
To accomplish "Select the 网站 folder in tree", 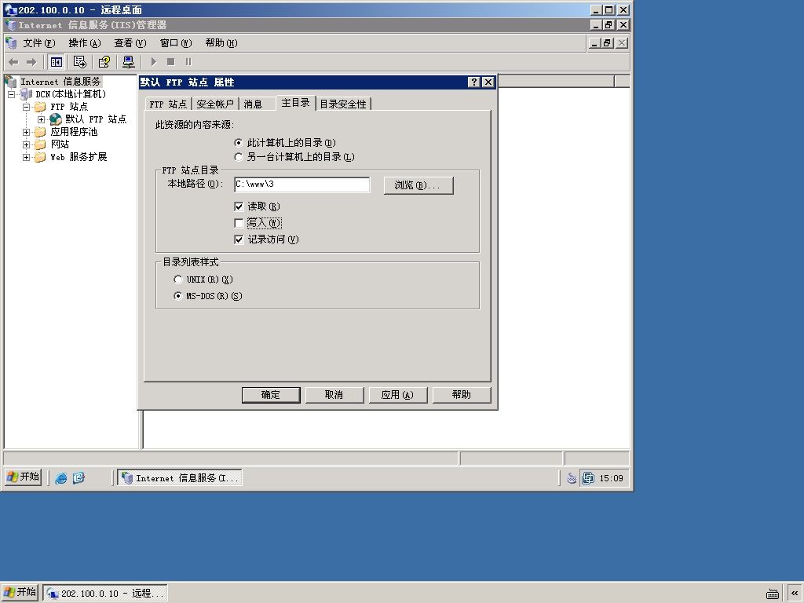I will click(60, 144).
